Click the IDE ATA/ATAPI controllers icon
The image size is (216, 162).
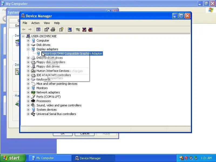(x=33, y=75)
